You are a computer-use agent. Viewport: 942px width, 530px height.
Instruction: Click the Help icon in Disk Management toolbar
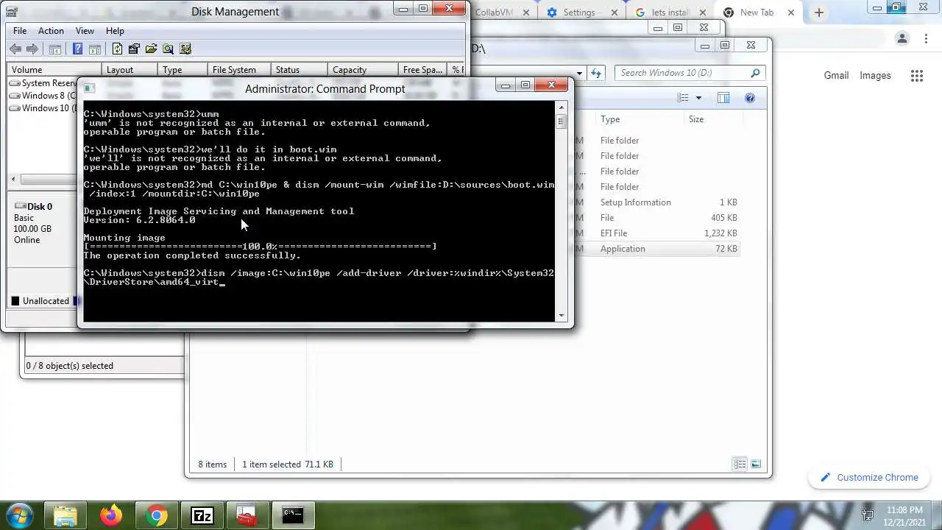tap(78, 49)
